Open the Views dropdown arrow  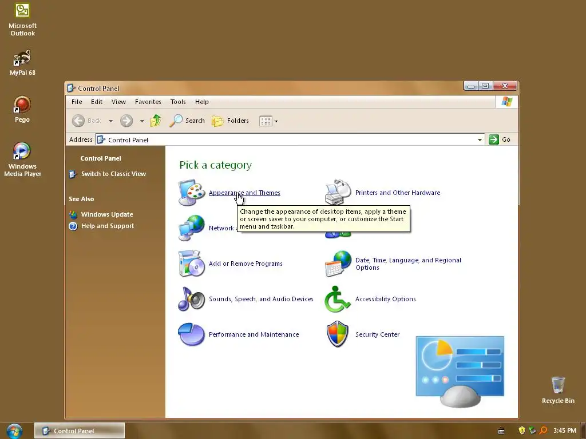(x=276, y=121)
